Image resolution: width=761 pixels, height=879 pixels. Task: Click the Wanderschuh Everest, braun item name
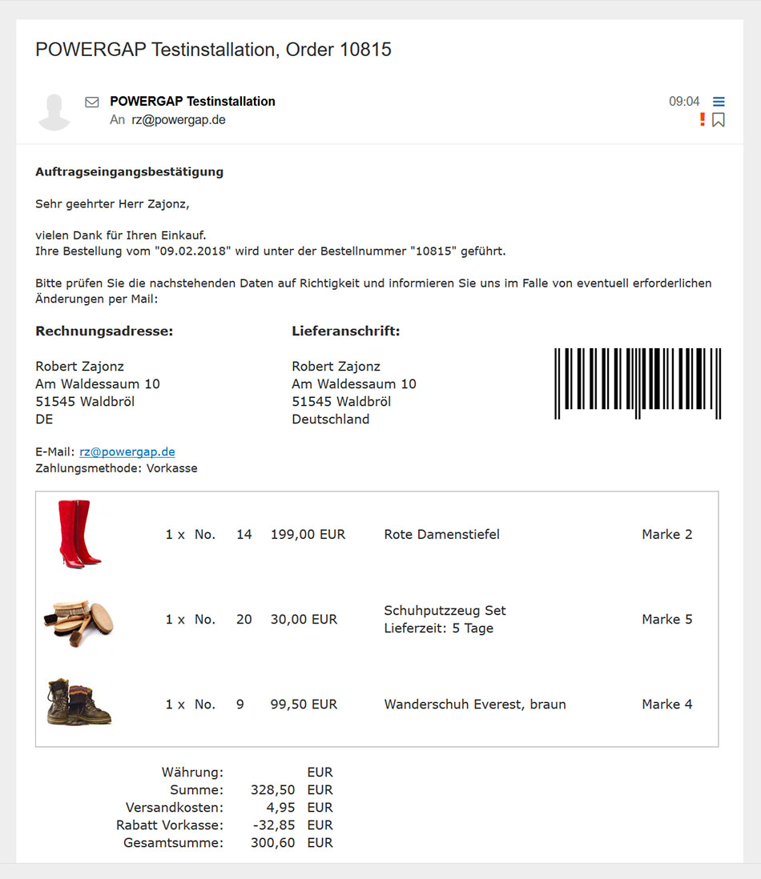pos(475,704)
